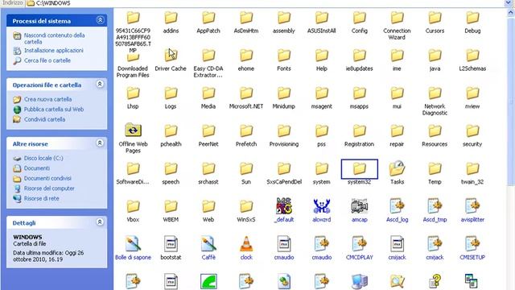Open the ASUSInstAll folder
Viewport: 515px width, 290px height.
[x=322, y=18]
